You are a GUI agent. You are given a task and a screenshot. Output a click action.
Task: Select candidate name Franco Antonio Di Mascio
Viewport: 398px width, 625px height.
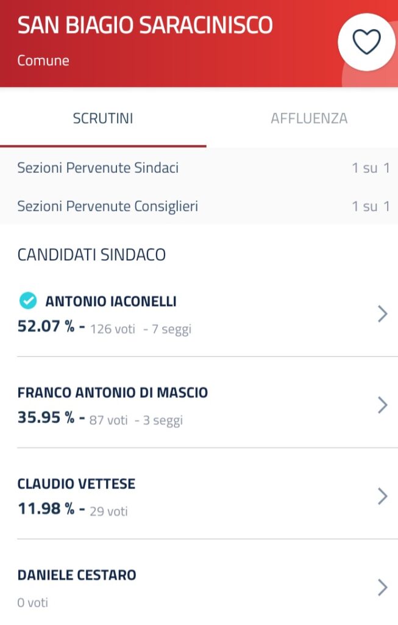pyautogui.click(x=113, y=392)
